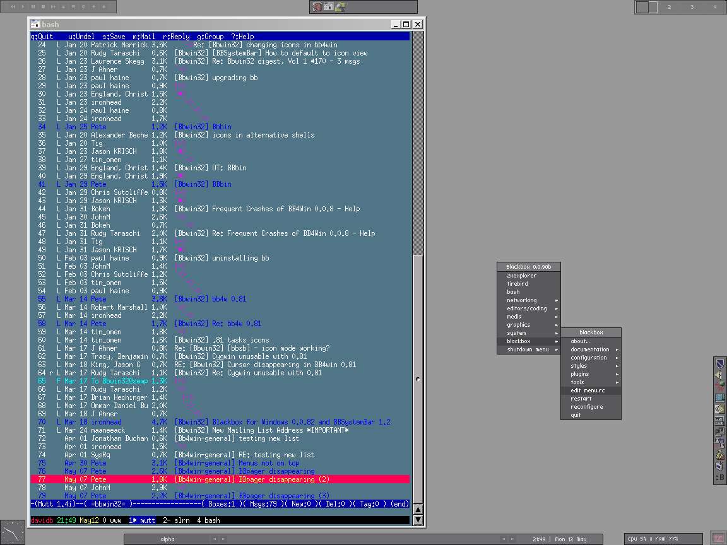Switch to workspace 3 in the pager
The height and width of the screenshot is (545, 727).
[692, 7]
